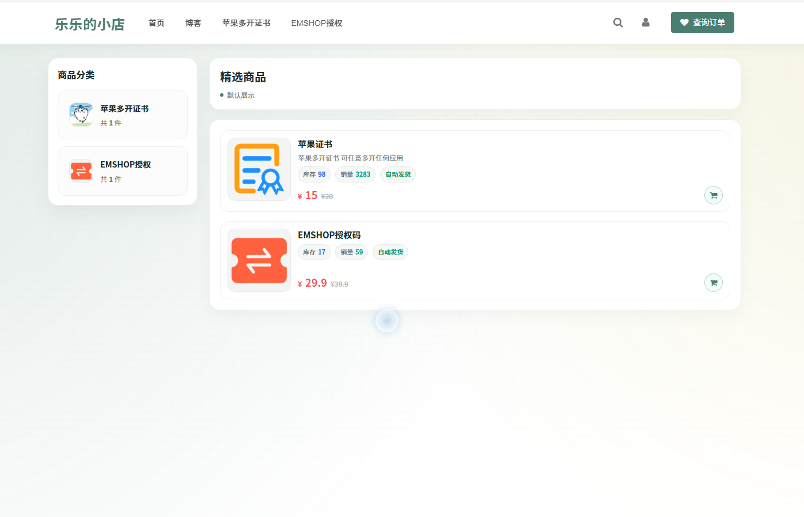Screen dimensions: 804x517
Task: Click the EMSHOP授权 category ticket icon
Action: pos(81,170)
